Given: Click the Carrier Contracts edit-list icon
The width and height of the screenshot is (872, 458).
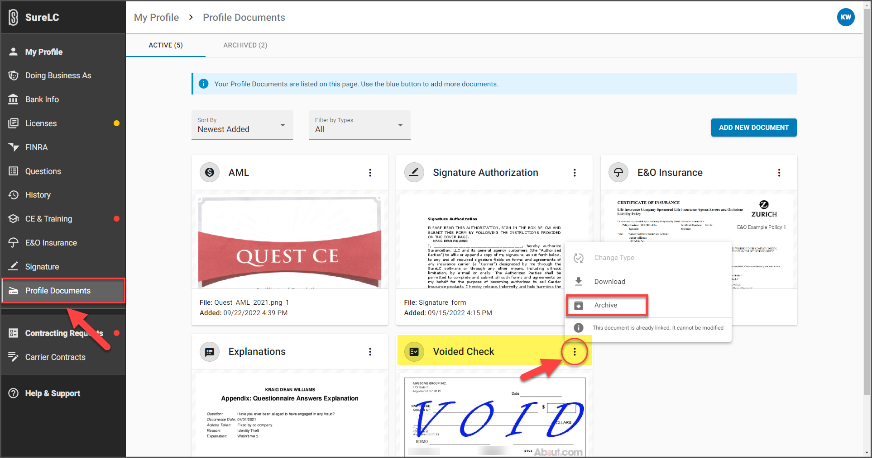Looking at the screenshot, I should [14, 357].
